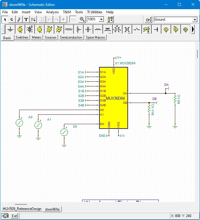Open the Tools menu
Screen dimensions: 200x220
point(79,12)
